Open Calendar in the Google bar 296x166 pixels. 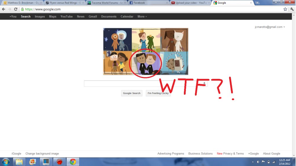[x=127, y=16]
